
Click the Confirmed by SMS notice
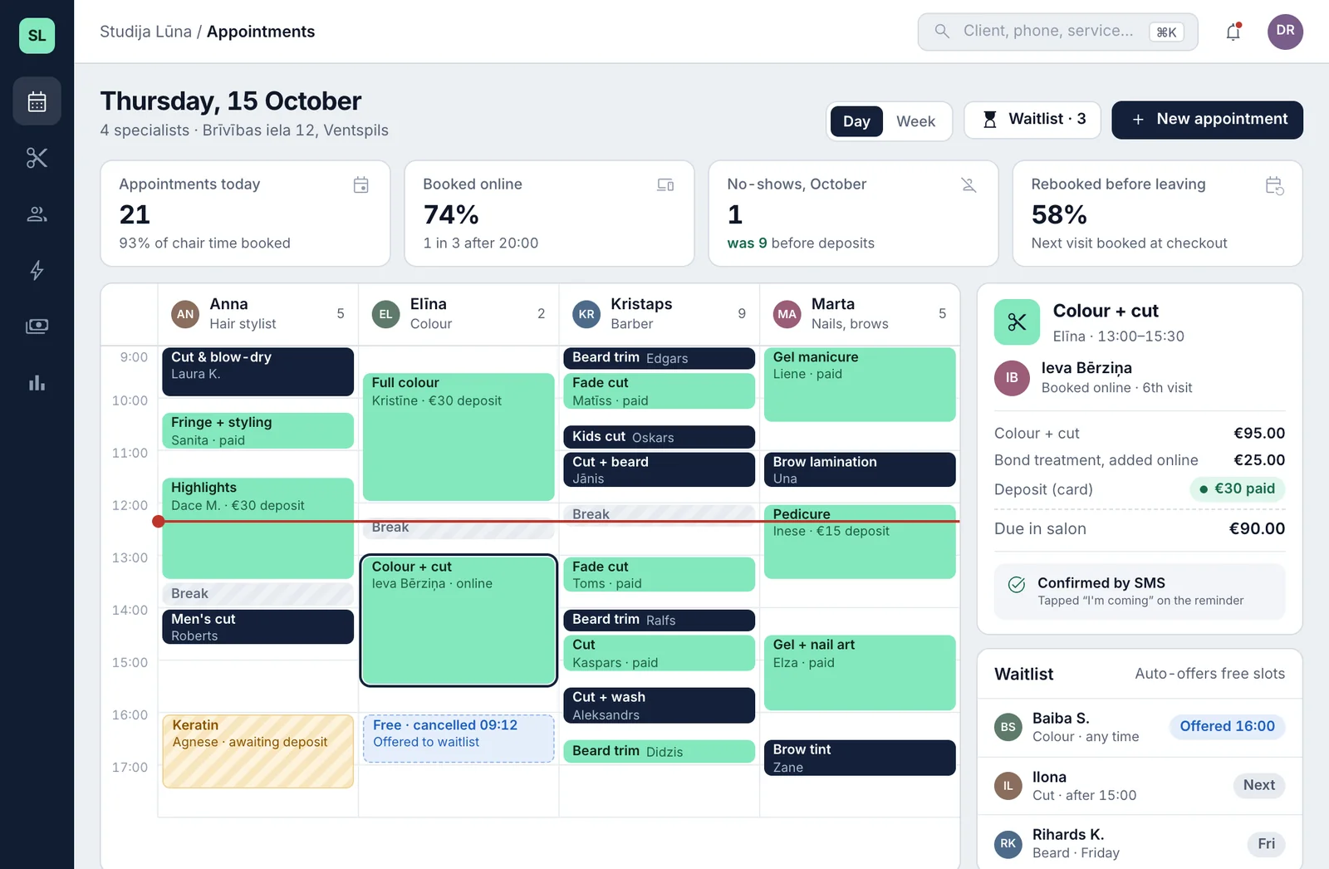coord(1140,592)
